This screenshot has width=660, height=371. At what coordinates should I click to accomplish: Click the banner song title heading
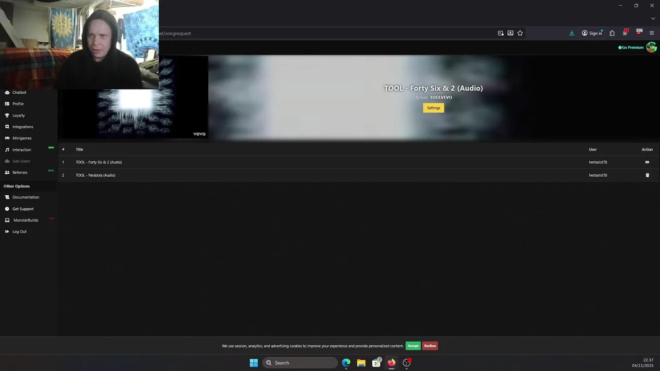[x=434, y=88]
